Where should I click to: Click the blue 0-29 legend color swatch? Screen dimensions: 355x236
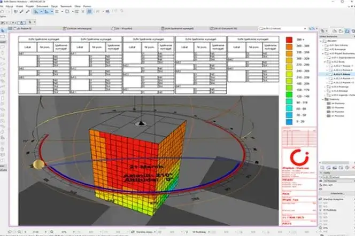(289, 122)
